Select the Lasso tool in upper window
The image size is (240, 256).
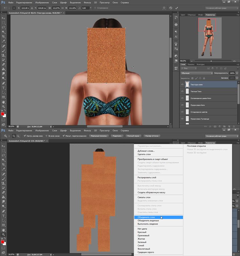click(x=3, y=27)
